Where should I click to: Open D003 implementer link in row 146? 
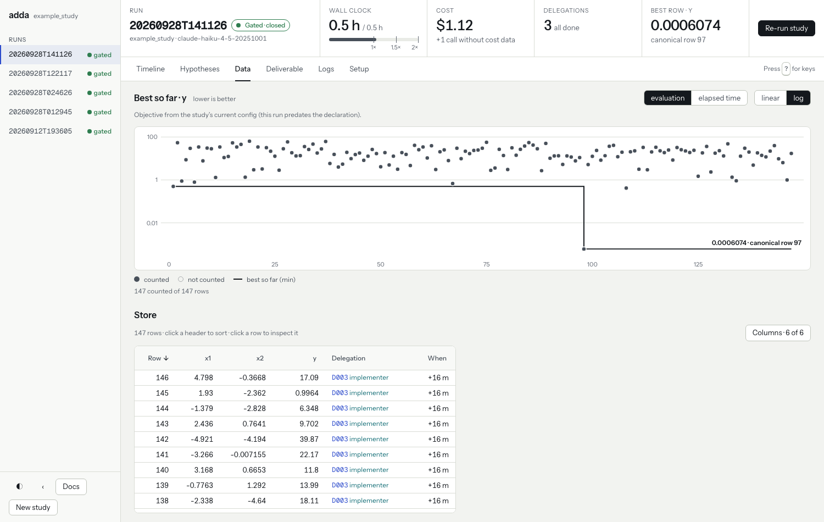360,377
